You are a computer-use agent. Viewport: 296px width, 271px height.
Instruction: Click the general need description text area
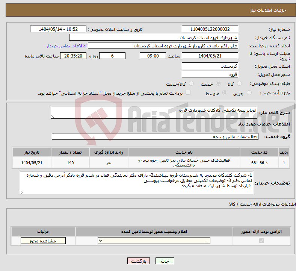coord(154,112)
